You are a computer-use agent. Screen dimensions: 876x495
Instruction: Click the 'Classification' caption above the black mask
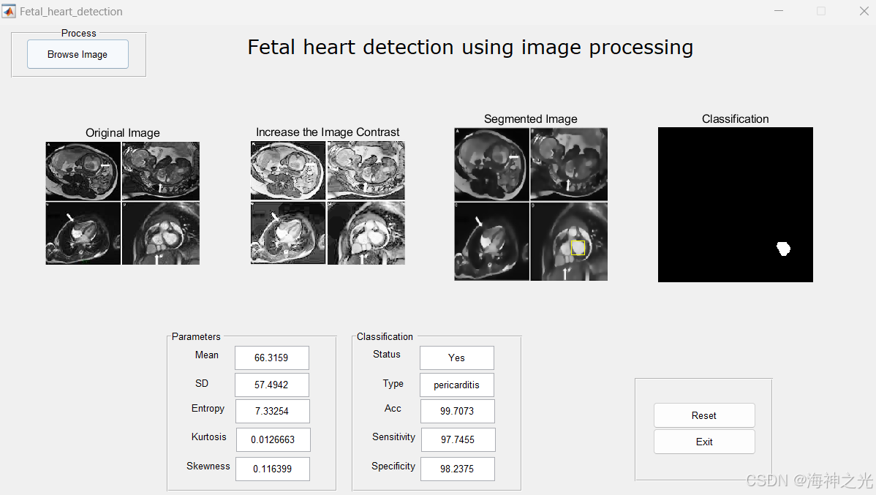click(x=735, y=119)
